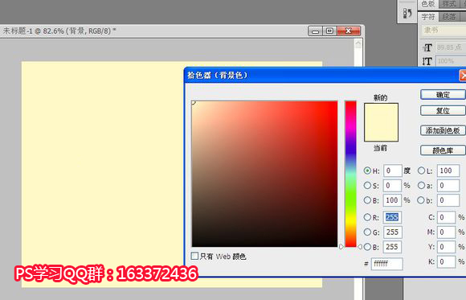
Task: Select the Lab b radio button
Action: pos(420,200)
